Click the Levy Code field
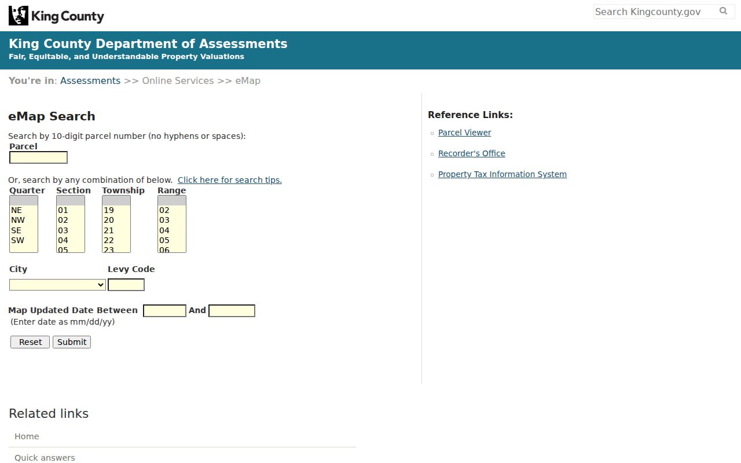Screen dimensions: 741x463 pos(126,285)
